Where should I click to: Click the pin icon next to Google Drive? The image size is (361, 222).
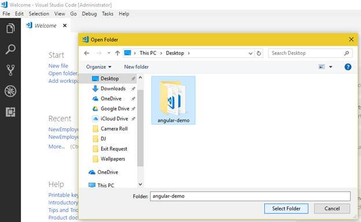(x=133, y=109)
